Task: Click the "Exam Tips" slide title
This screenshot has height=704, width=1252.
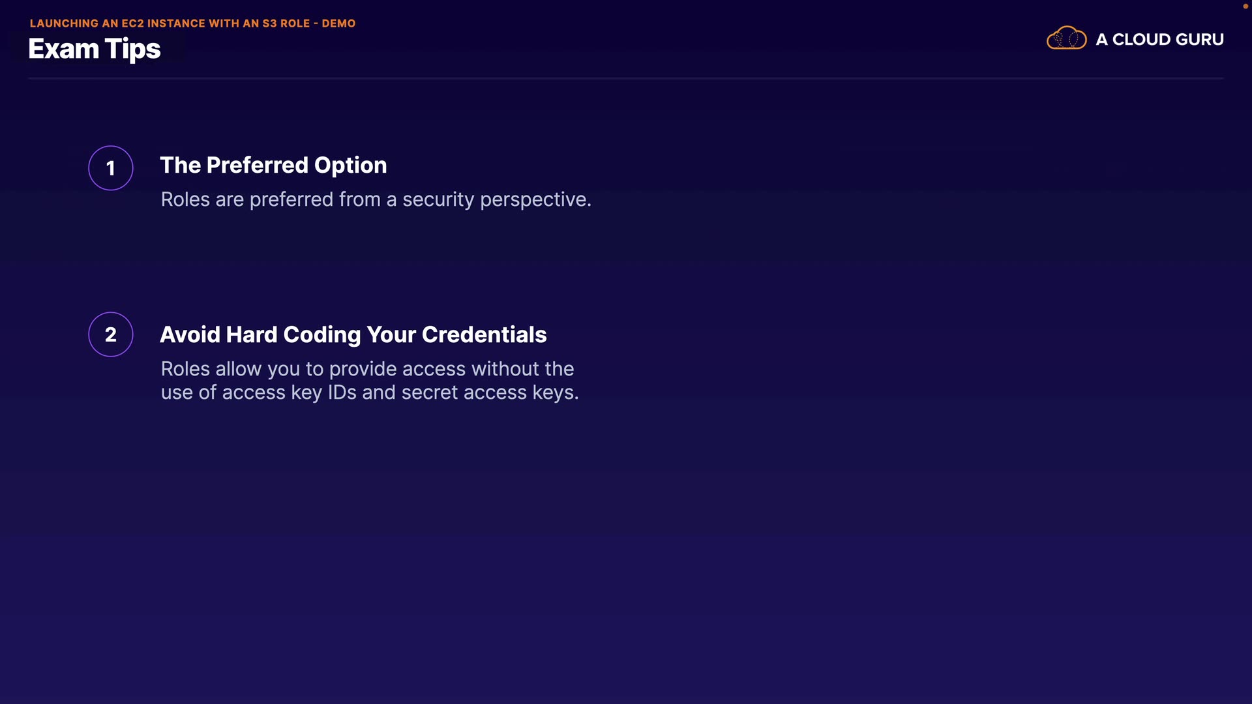Action: click(x=95, y=49)
